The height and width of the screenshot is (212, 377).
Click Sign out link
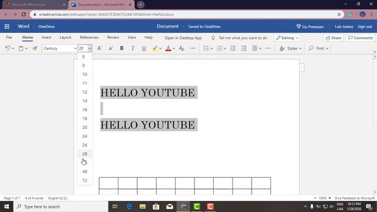click(365, 26)
